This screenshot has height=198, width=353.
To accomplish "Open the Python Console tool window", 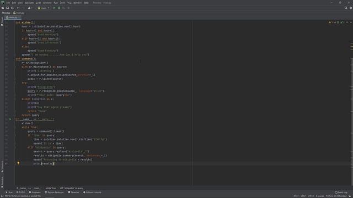I will pos(92,193).
